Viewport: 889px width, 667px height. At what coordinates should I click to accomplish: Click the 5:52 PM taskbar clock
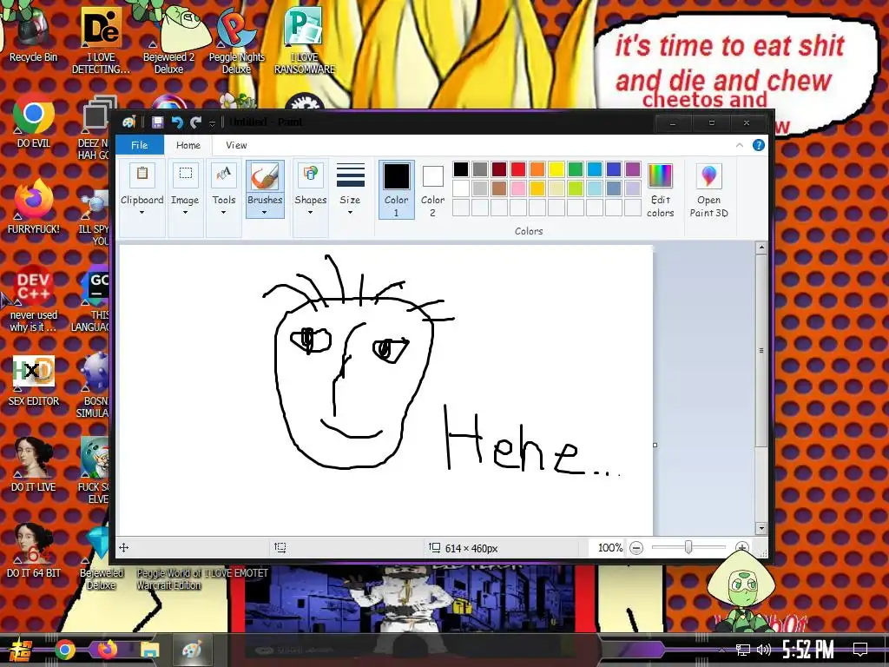pyautogui.click(x=808, y=650)
